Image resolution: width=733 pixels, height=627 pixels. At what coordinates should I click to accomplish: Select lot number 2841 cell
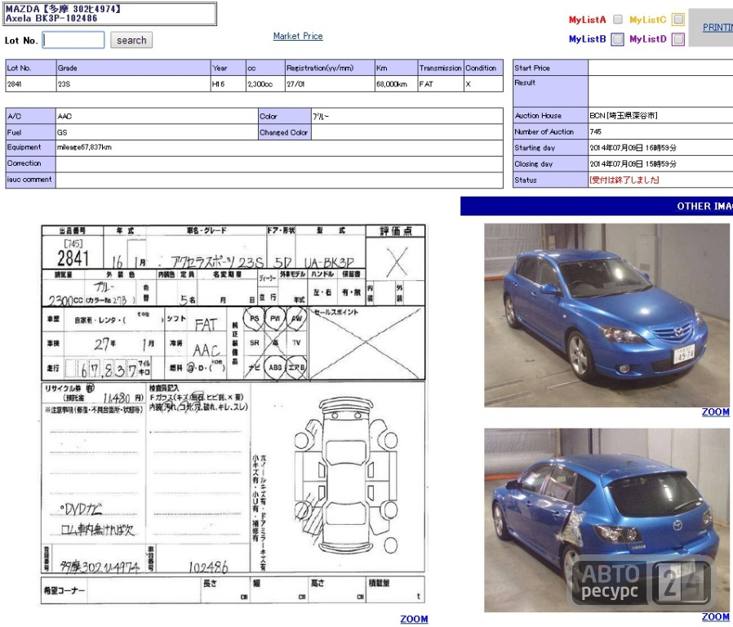coord(31,84)
